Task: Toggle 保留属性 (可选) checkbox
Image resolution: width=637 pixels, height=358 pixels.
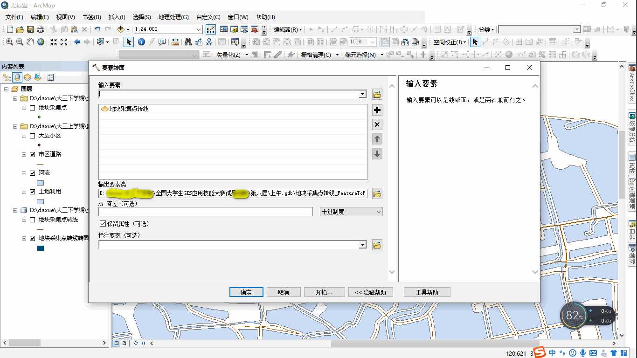Action: (103, 224)
